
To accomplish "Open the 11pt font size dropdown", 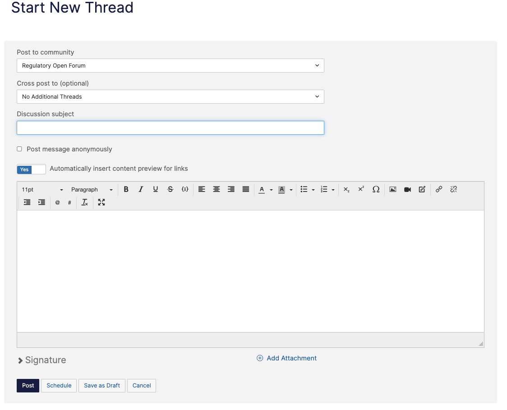I will pyautogui.click(x=42, y=190).
